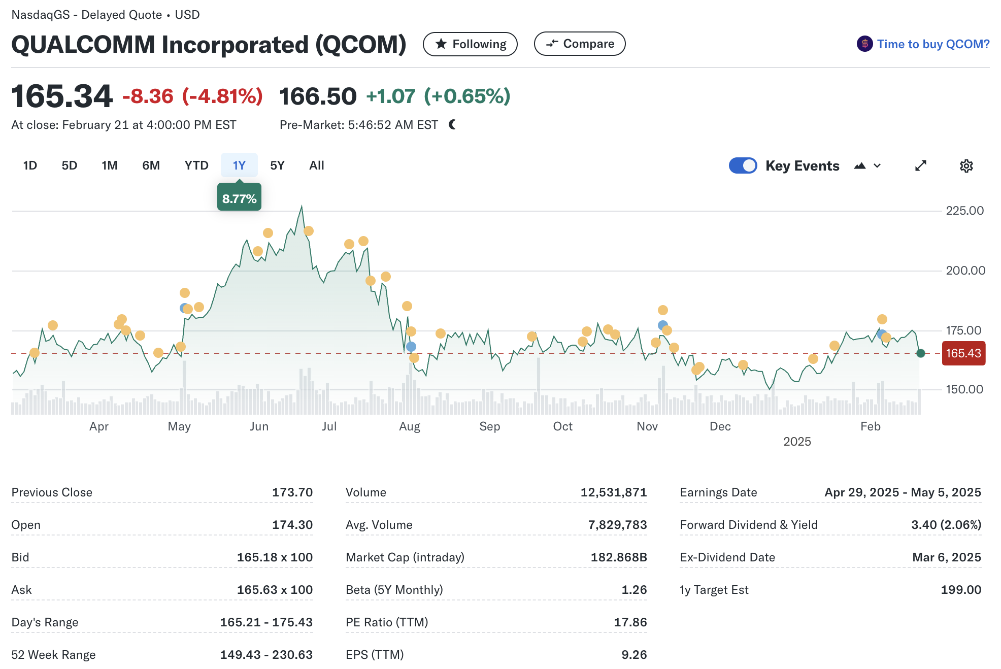
Task: Click the compare arrows icon
Action: (x=552, y=44)
